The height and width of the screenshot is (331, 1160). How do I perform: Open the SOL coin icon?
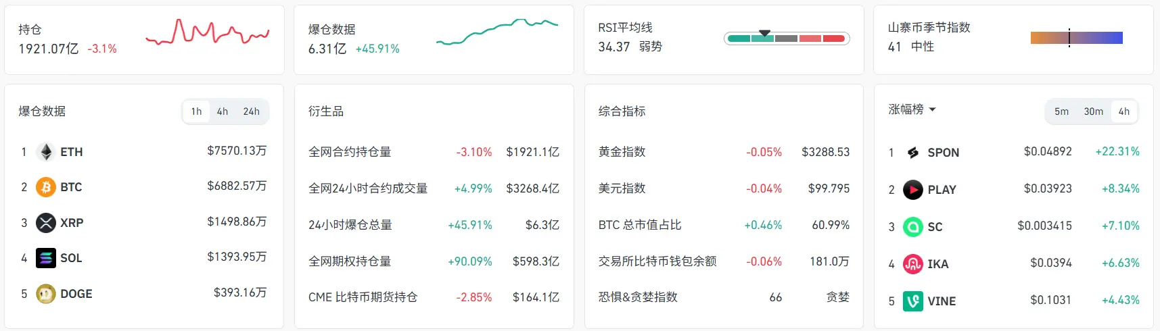pyautogui.click(x=46, y=258)
